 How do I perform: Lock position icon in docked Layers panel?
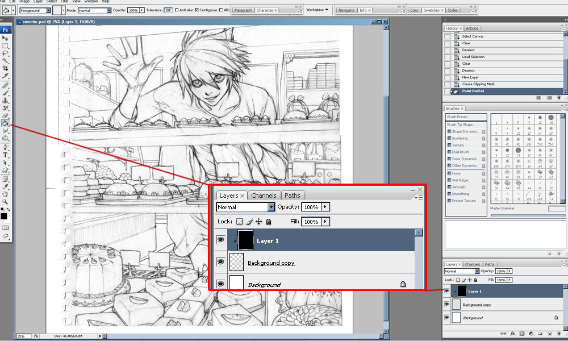tap(470, 280)
